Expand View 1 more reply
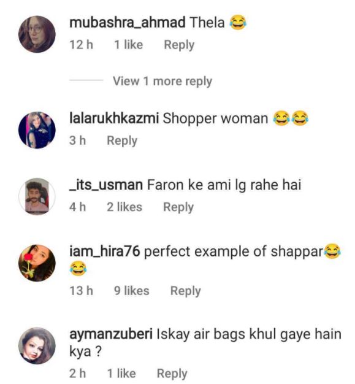 [x=162, y=81]
